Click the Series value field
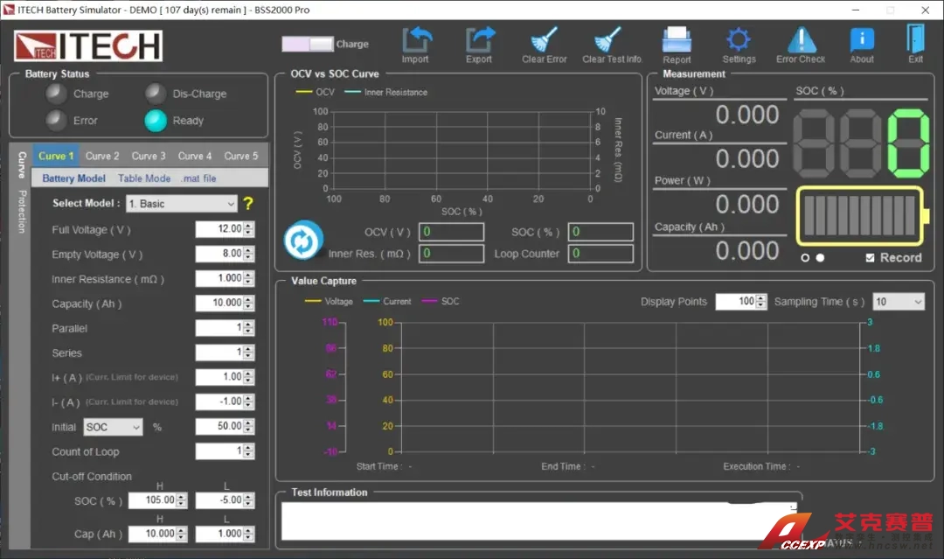The width and height of the screenshot is (944, 559). click(x=225, y=353)
